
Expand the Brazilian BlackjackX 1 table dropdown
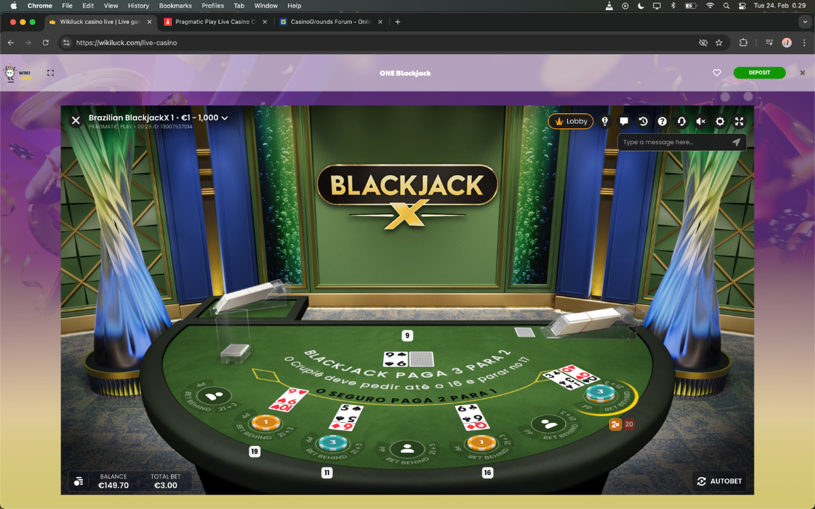tap(224, 118)
